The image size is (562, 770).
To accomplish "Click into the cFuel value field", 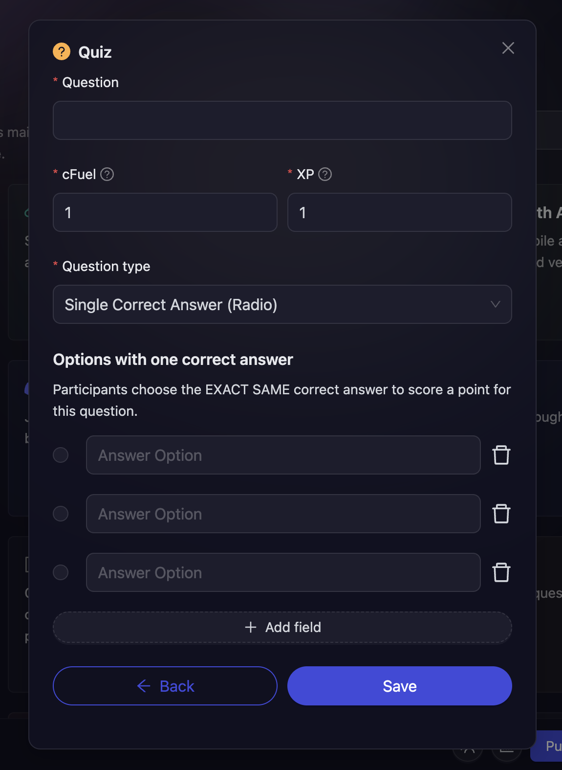I will [x=165, y=212].
